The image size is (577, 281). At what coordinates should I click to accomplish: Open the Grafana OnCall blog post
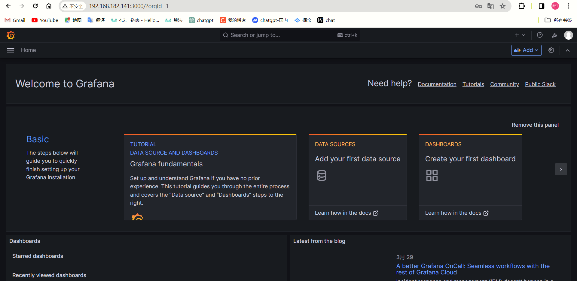pos(473,269)
